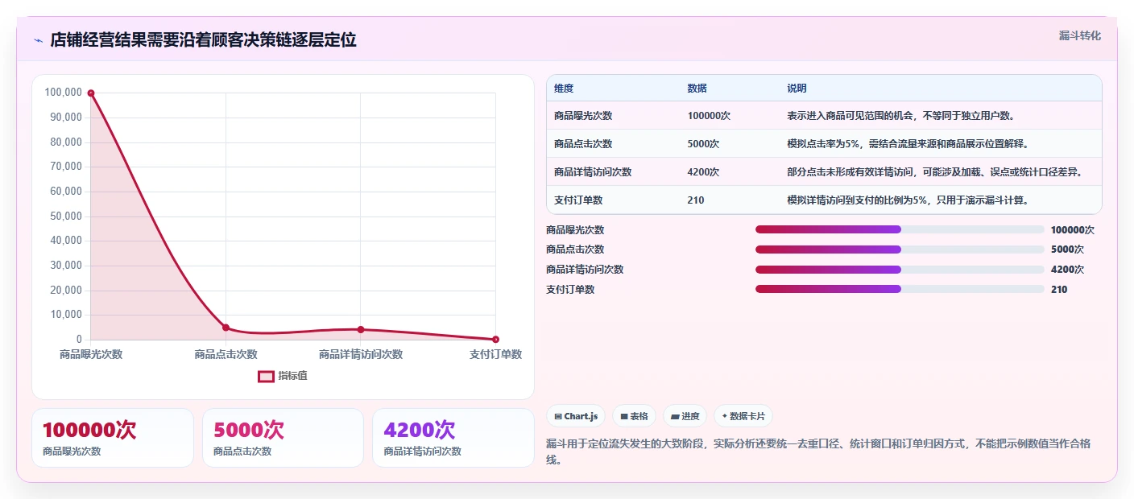Click the 商品曝光次数 progress bar

coord(900,229)
